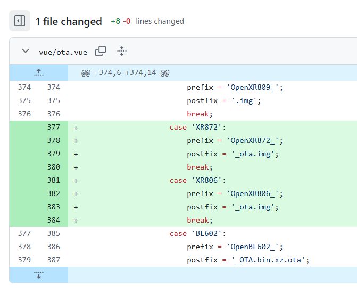Select new line number 379
Image resolution: width=357 pixels, height=288 pixels.
click(54, 154)
